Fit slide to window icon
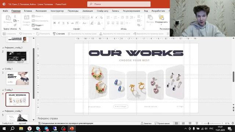This screenshot has width=235, height=132. 233,123
